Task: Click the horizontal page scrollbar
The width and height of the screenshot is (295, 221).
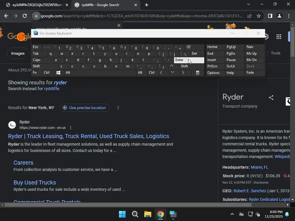Action: click(x=128, y=205)
